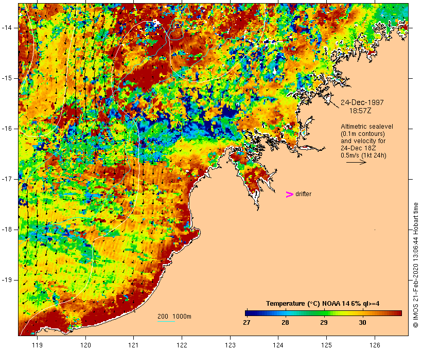
Task: Click the latitude axis label -16
Action: tap(7, 129)
